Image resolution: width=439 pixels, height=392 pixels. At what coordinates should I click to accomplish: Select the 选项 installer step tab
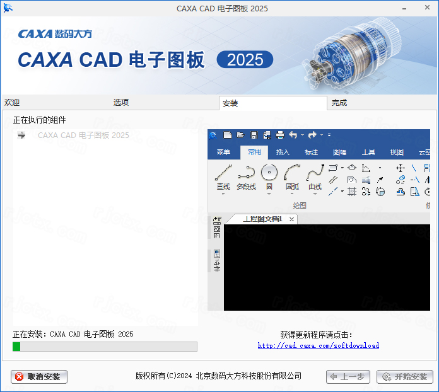(121, 103)
